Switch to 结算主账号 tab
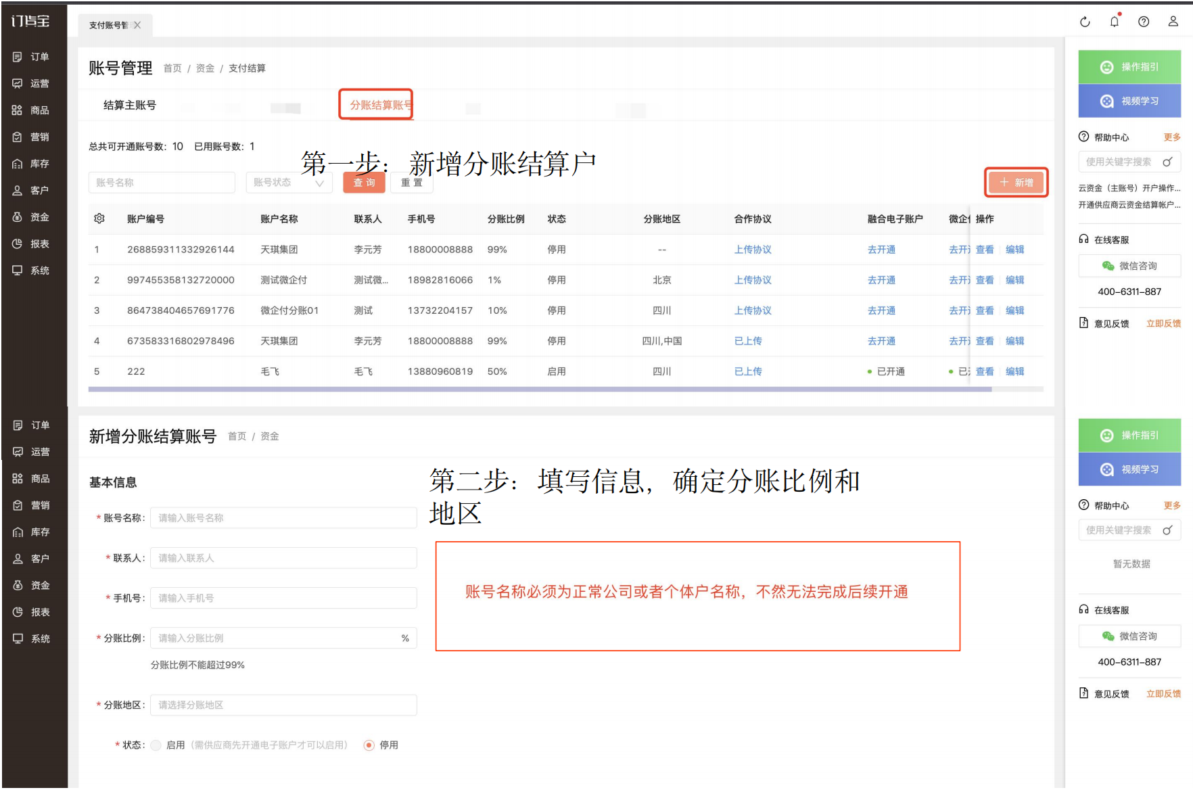This screenshot has width=1193, height=790. [130, 106]
